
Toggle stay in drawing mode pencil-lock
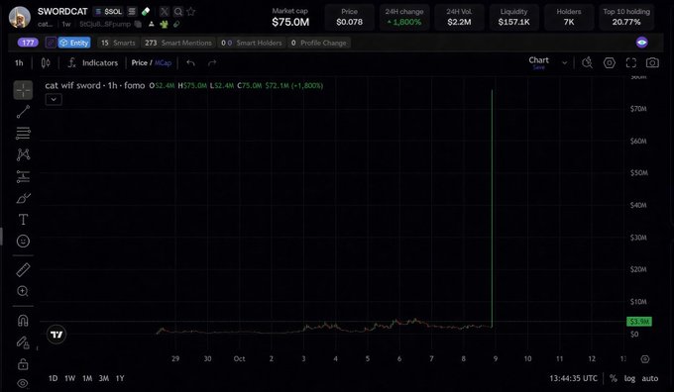(23, 343)
